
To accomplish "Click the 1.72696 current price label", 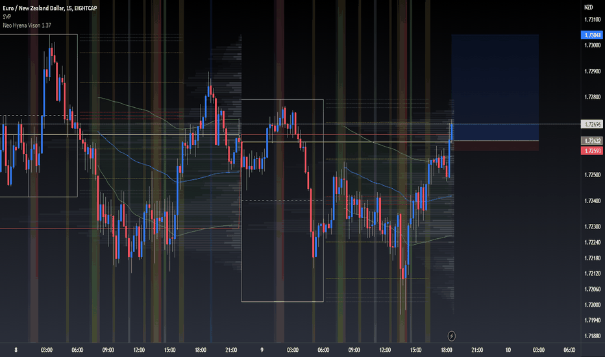I will 592,124.
